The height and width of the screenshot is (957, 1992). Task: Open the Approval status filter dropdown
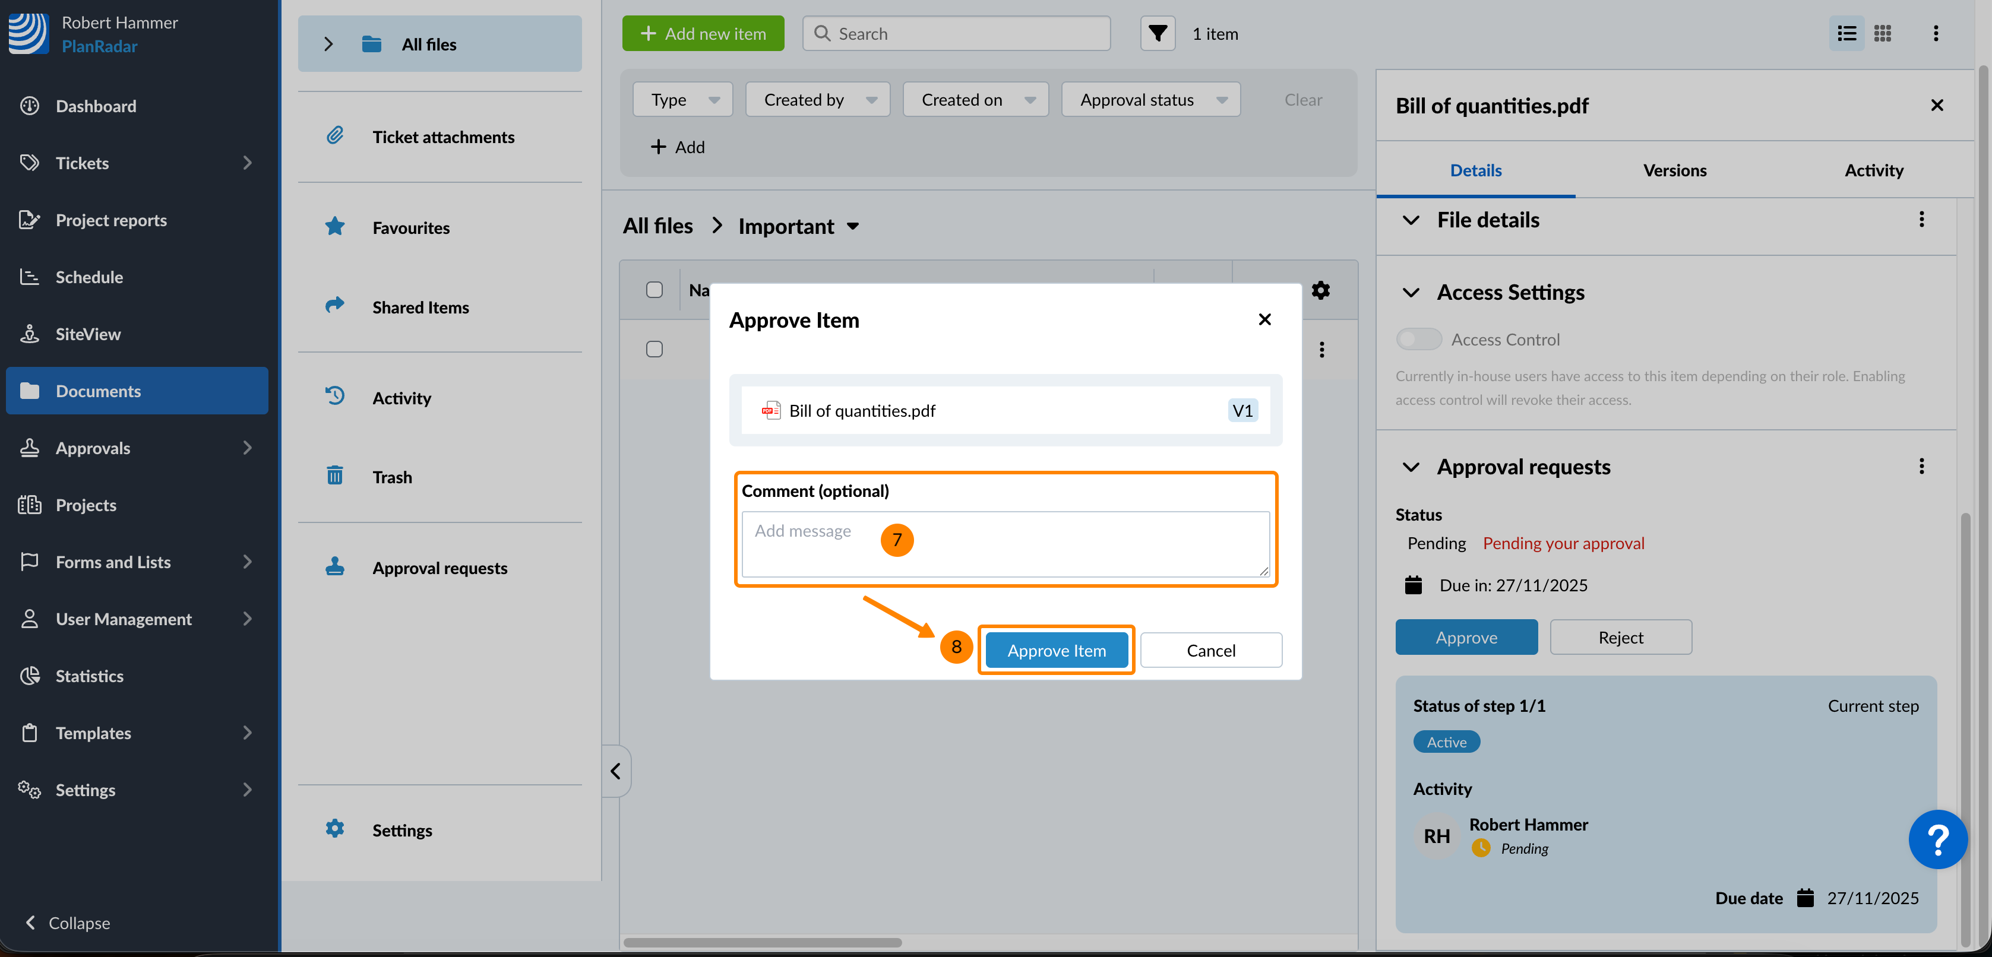tap(1150, 100)
